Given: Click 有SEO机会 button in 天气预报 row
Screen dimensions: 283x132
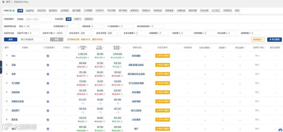Looking at the screenshot, I should (x=163, y=83).
